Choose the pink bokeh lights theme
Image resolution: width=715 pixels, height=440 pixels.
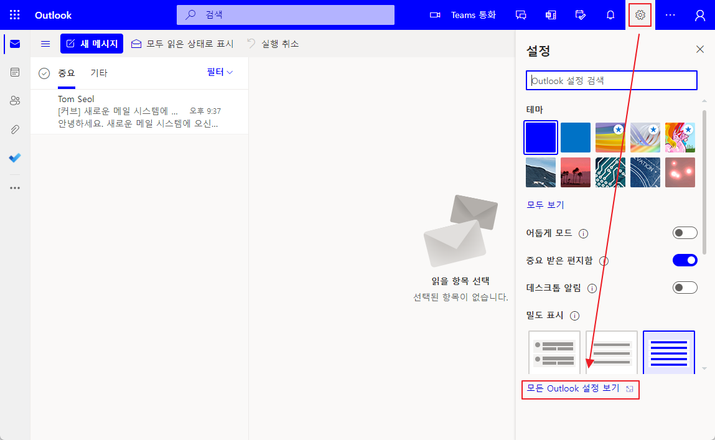(x=680, y=172)
